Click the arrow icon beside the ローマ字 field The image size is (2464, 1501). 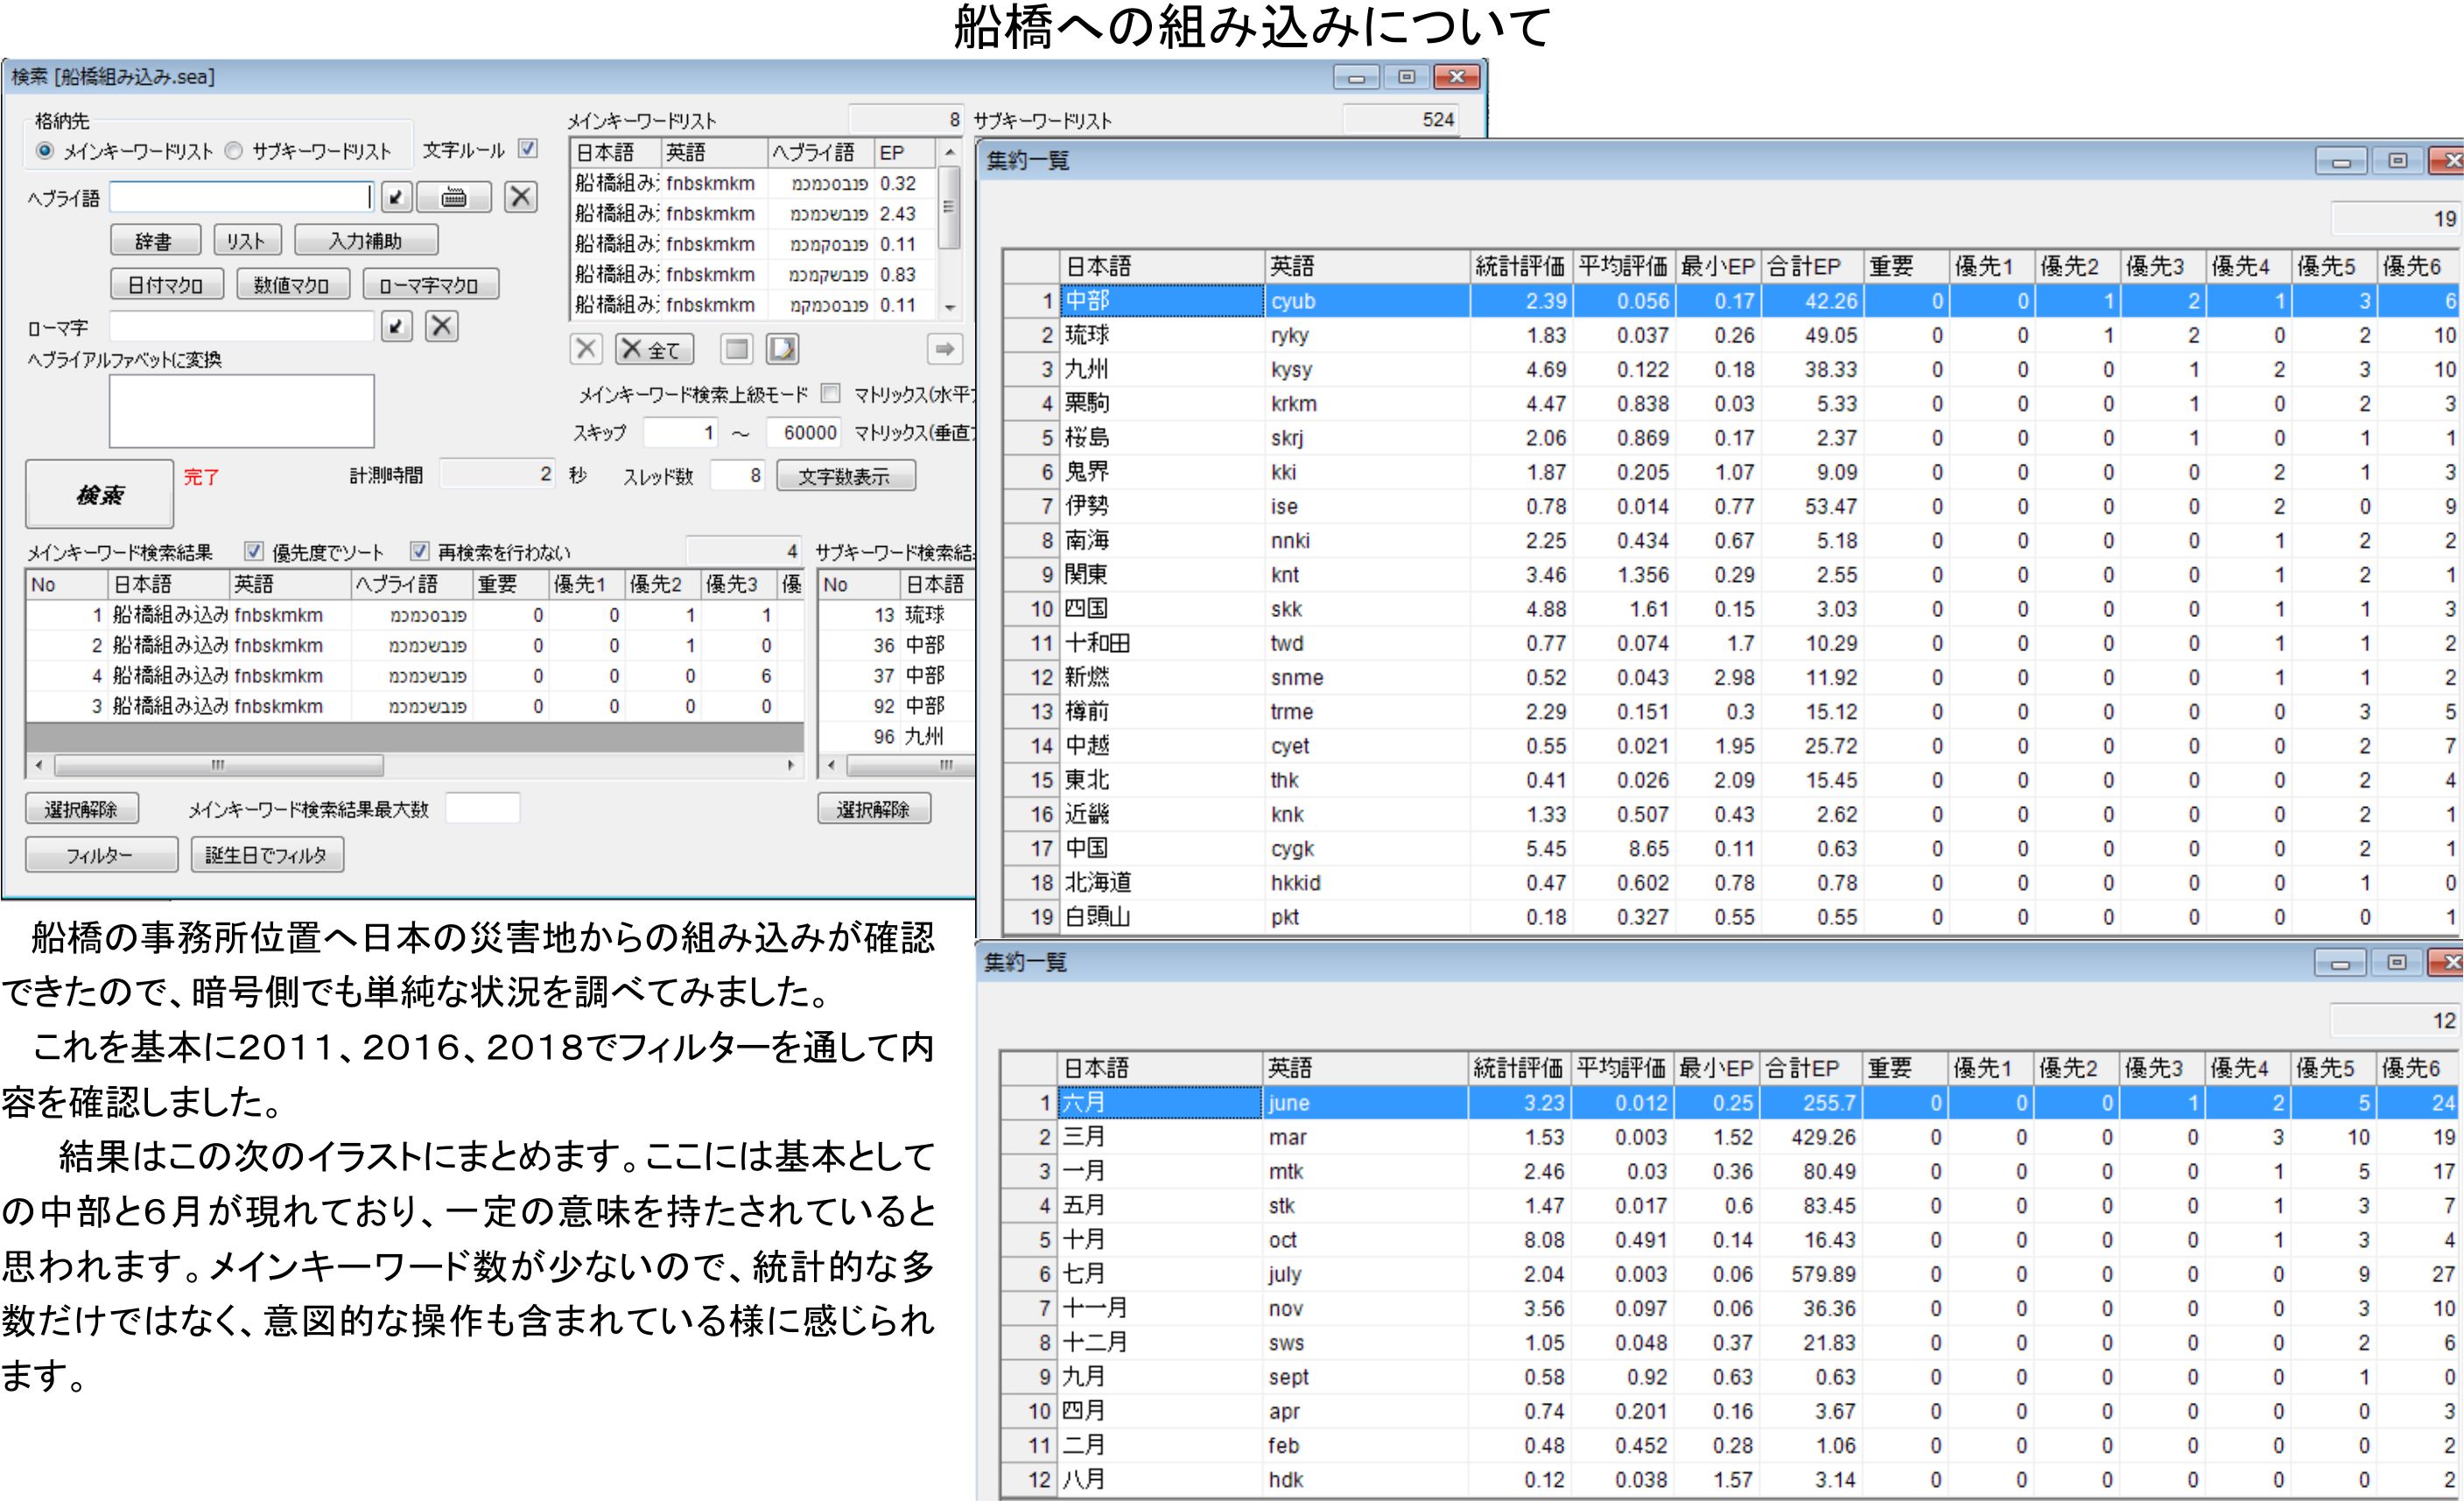pyautogui.click(x=397, y=326)
